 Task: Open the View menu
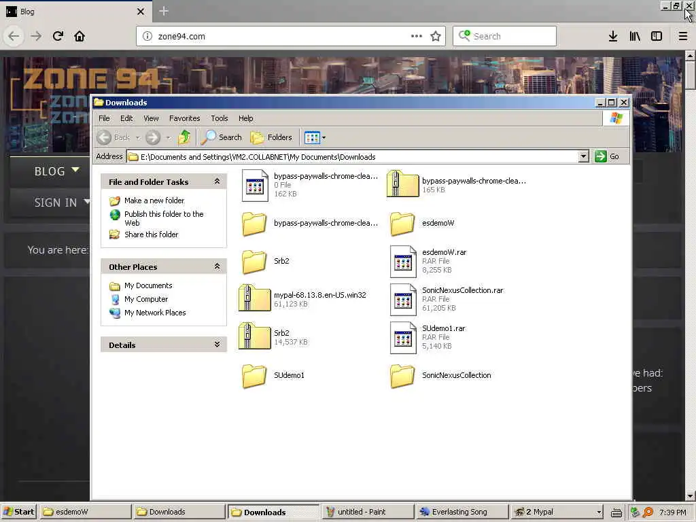(151, 118)
